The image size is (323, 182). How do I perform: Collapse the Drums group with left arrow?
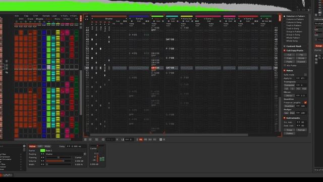coord(92,19)
